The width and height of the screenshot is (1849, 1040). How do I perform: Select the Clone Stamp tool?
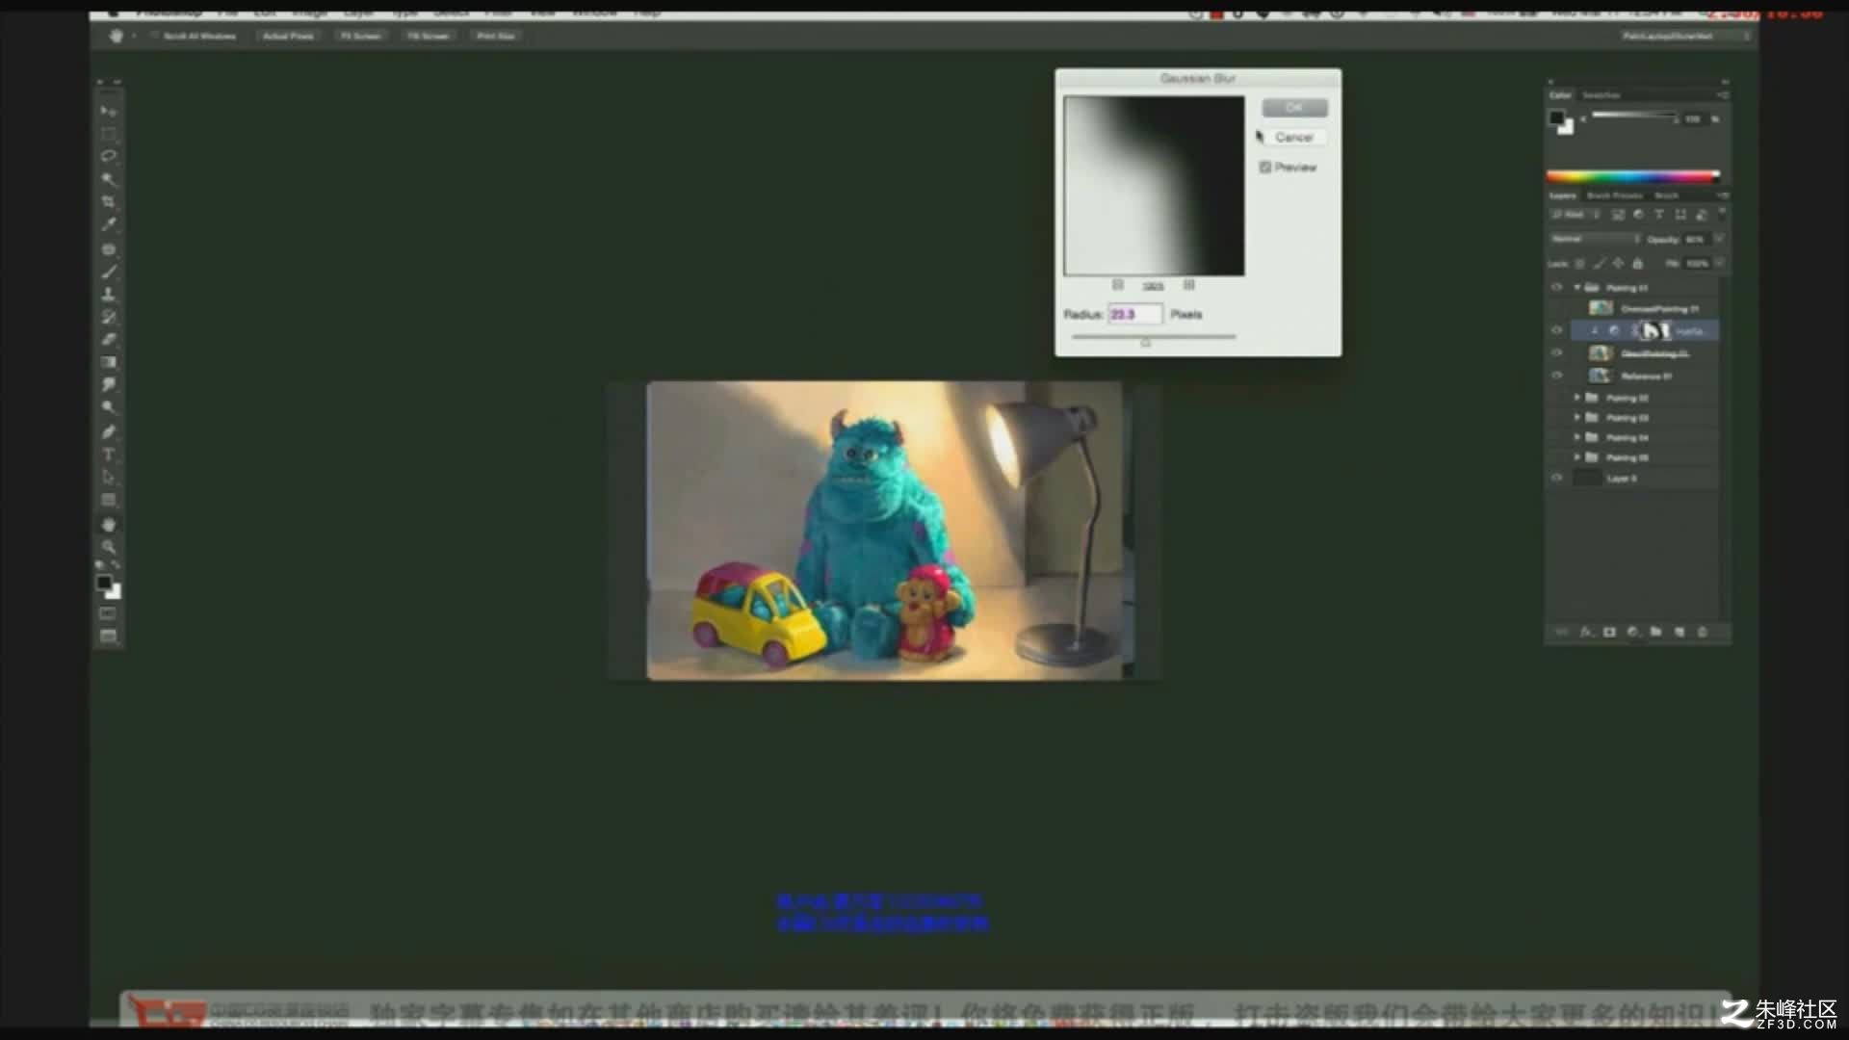[x=108, y=295]
